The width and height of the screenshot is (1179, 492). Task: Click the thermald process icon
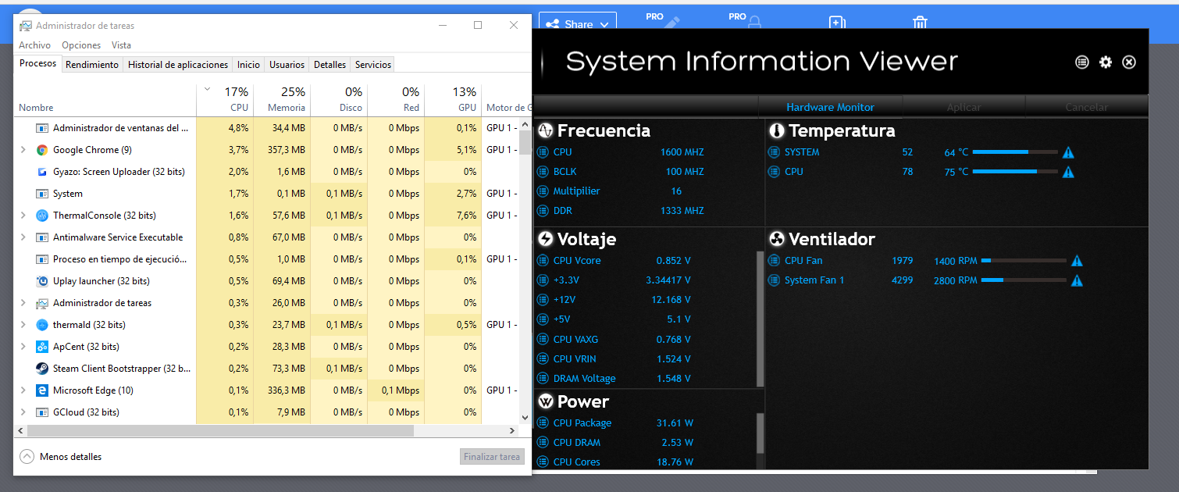[x=42, y=325]
